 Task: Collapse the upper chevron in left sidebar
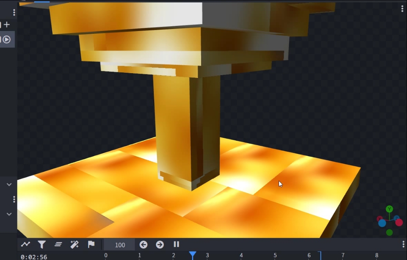click(x=9, y=184)
